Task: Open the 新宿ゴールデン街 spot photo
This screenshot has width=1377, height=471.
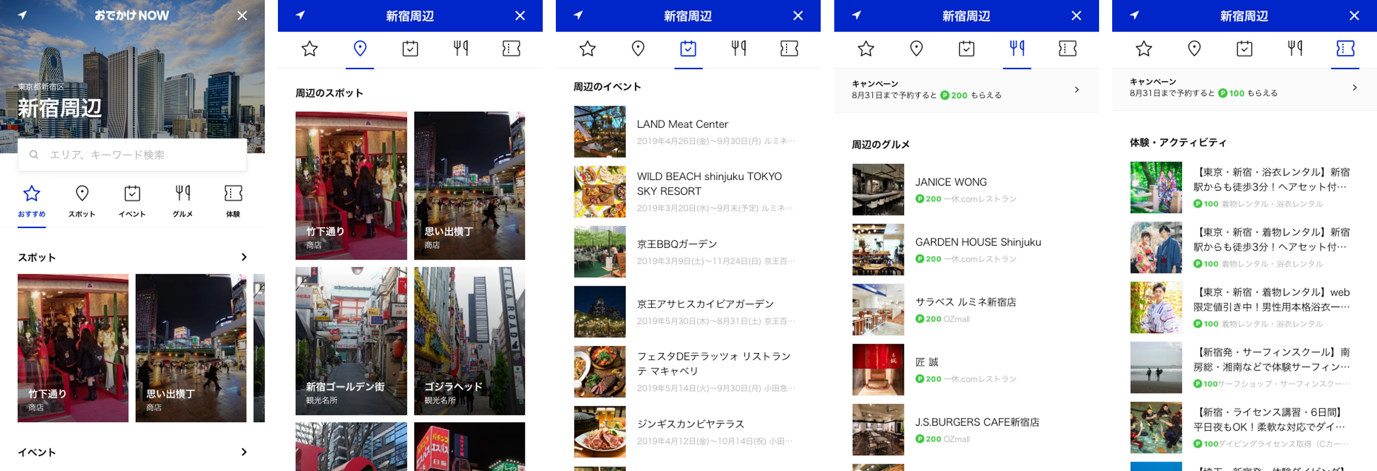Action: click(x=351, y=340)
